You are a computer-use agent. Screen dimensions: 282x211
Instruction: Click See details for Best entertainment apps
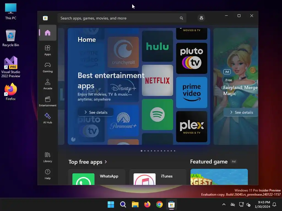click(96, 112)
